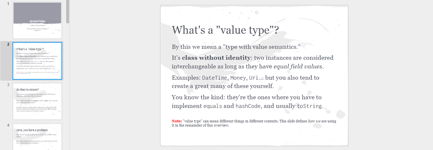Select the 'What's a value type?' slide thumbnail
This screenshot has height=150, width=433.
pyautogui.click(x=37, y=61)
